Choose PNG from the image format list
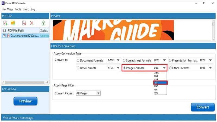The height and width of the screenshot is (122, 217). (160, 86)
